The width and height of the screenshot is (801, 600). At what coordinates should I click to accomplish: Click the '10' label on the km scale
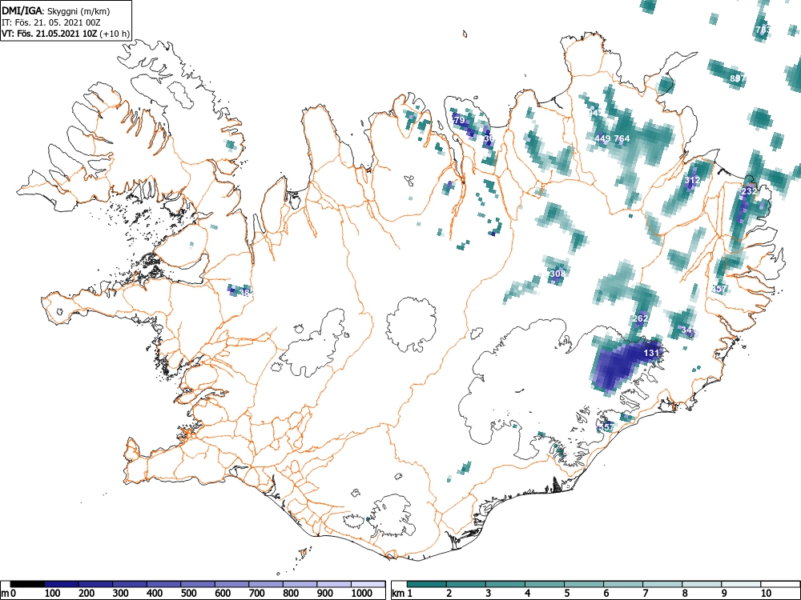pyautogui.click(x=766, y=594)
